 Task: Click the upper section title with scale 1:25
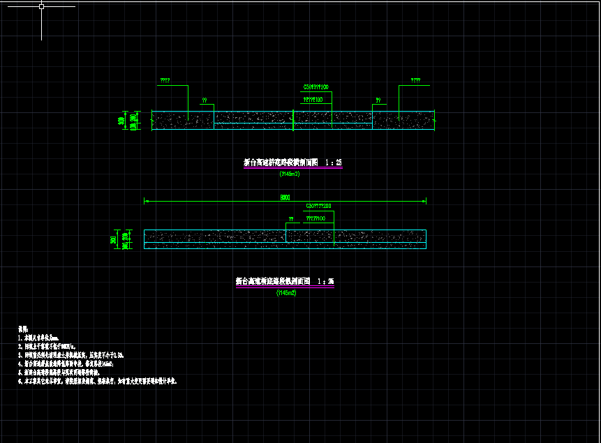[292, 163]
